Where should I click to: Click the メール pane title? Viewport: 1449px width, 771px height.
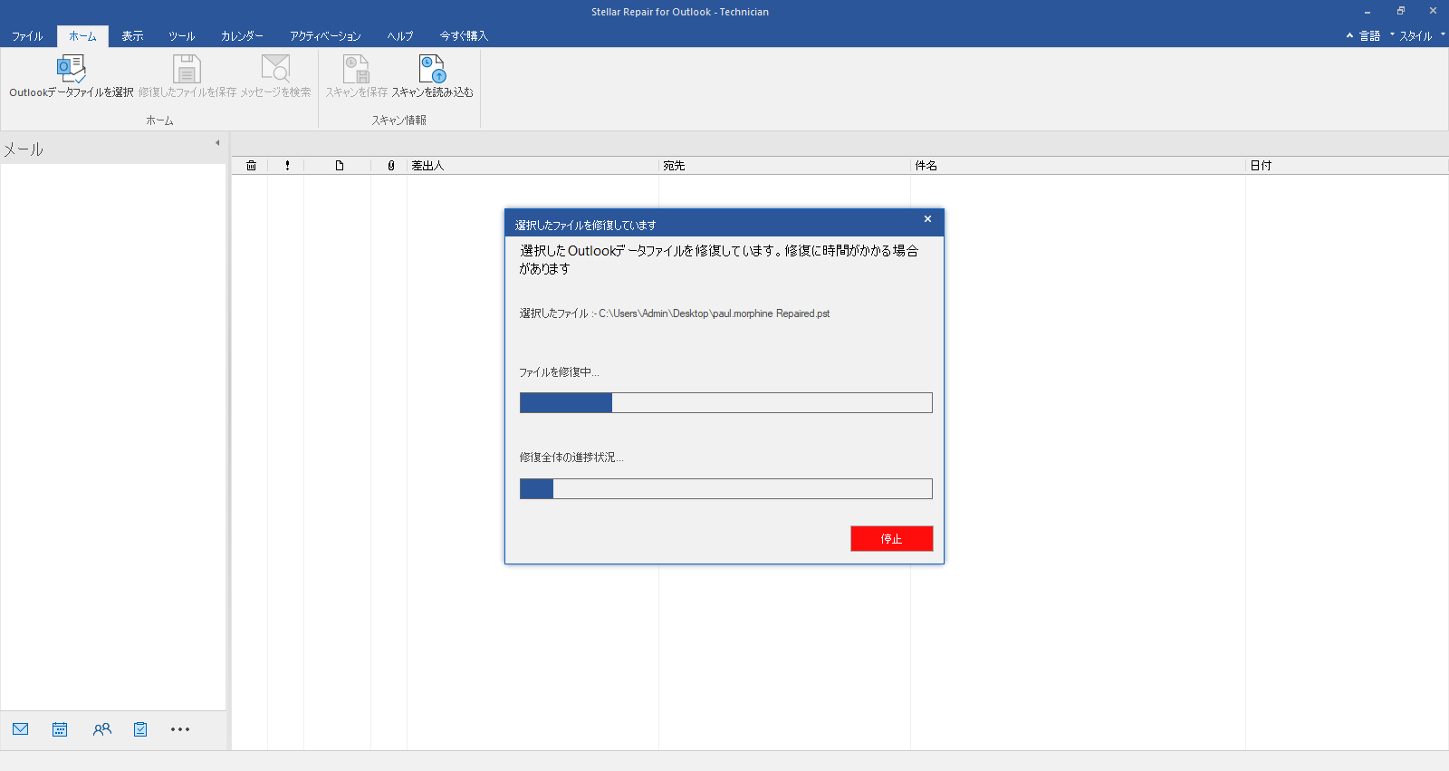click(x=24, y=149)
